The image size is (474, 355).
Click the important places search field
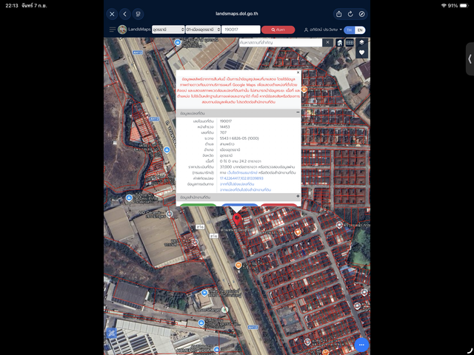pyautogui.click(x=281, y=43)
